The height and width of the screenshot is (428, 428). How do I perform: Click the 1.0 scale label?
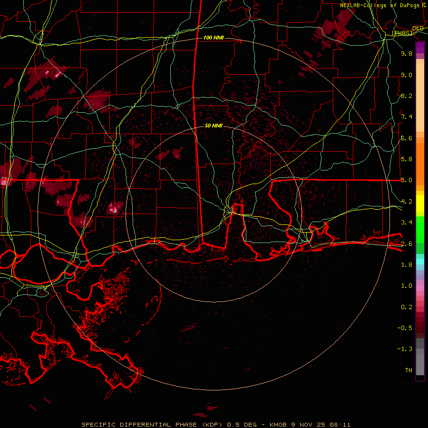(x=407, y=286)
